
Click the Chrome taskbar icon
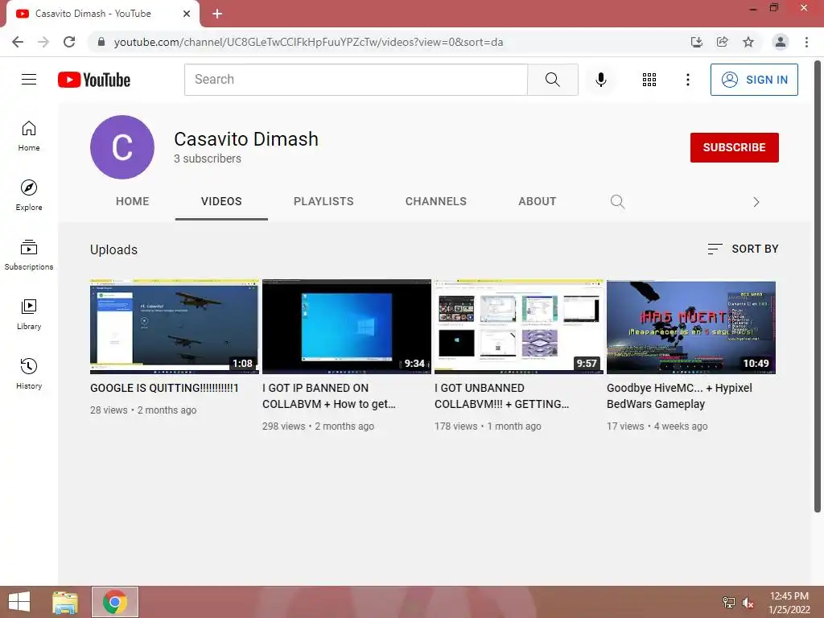click(115, 602)
